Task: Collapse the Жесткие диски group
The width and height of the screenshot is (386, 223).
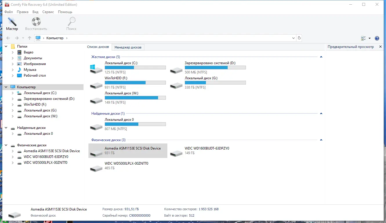Action: [321, 57]
